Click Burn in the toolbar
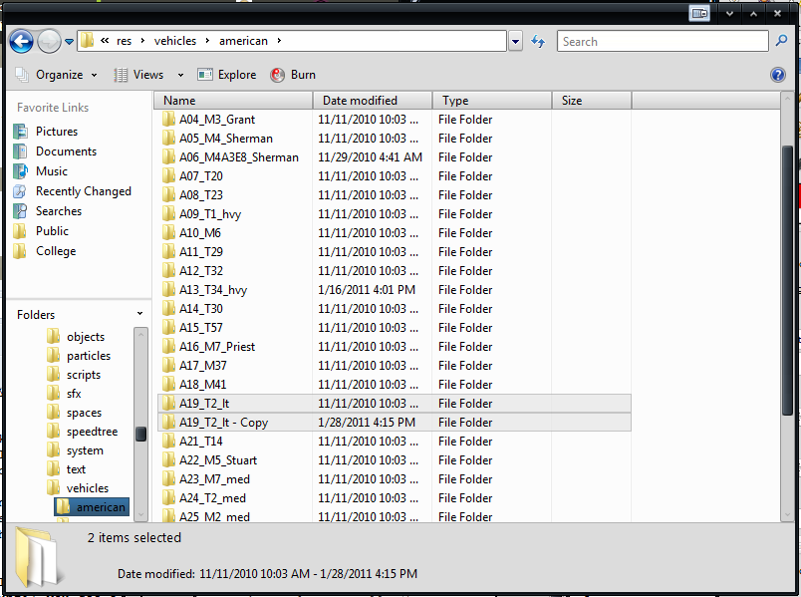This screenshot has height=597, width=801. pos(293,75)
